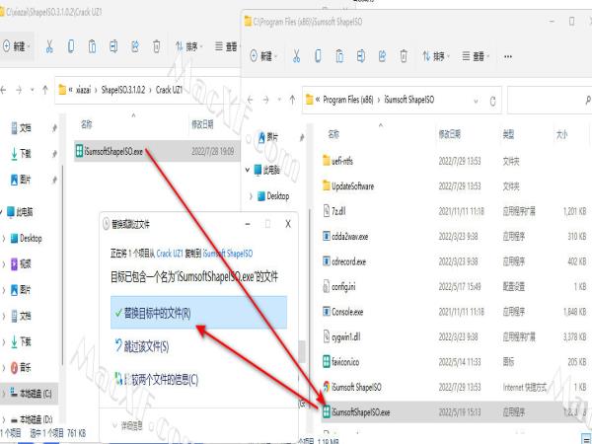Choose Replace the file in destination (R)
592x444 pixels.
click(198, 313)
